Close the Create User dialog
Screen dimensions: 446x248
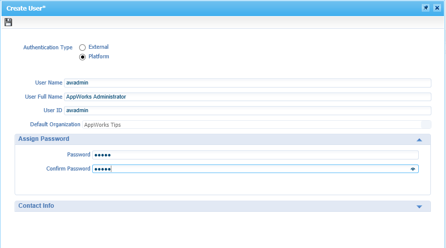click(437, 8)
